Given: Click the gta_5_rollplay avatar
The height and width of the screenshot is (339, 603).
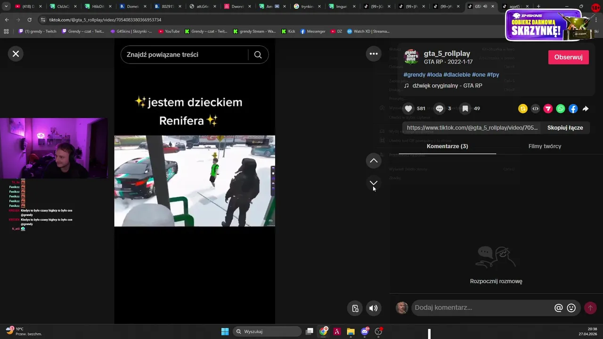Looking at the screenshot, I should click(x=411, y=57).
